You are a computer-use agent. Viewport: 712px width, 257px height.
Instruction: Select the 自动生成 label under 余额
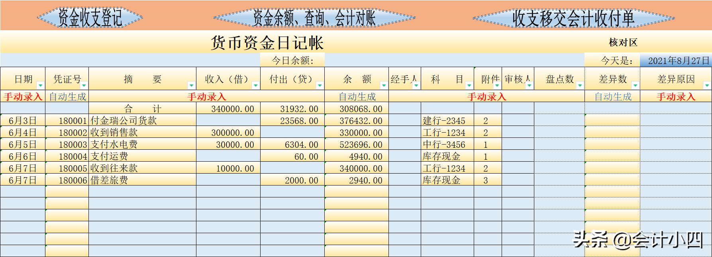[357, 97]
